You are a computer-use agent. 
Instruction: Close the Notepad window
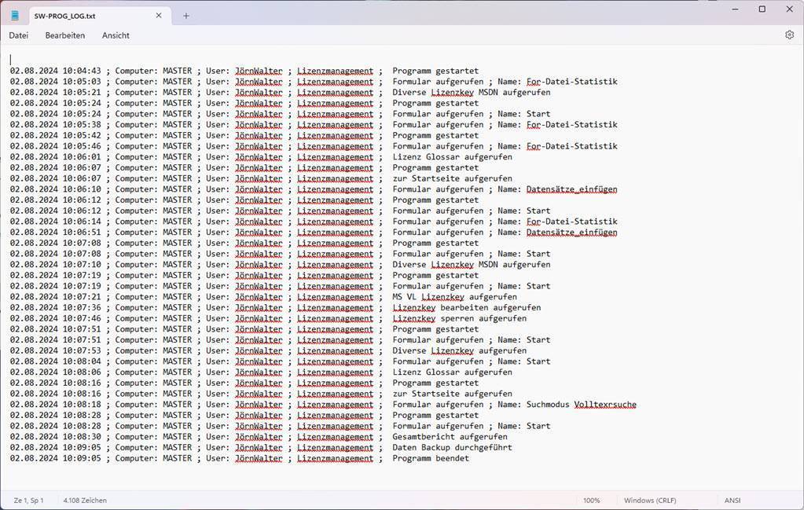tap(789, 9)
